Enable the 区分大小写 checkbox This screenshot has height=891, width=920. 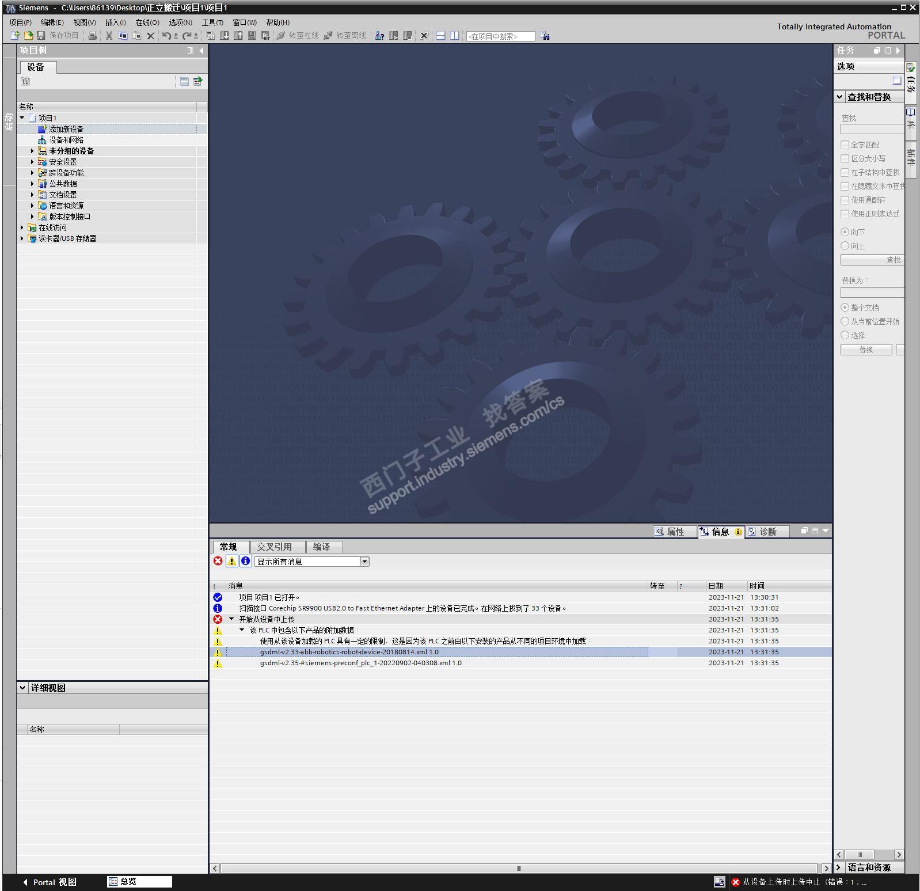pos(845,158)
